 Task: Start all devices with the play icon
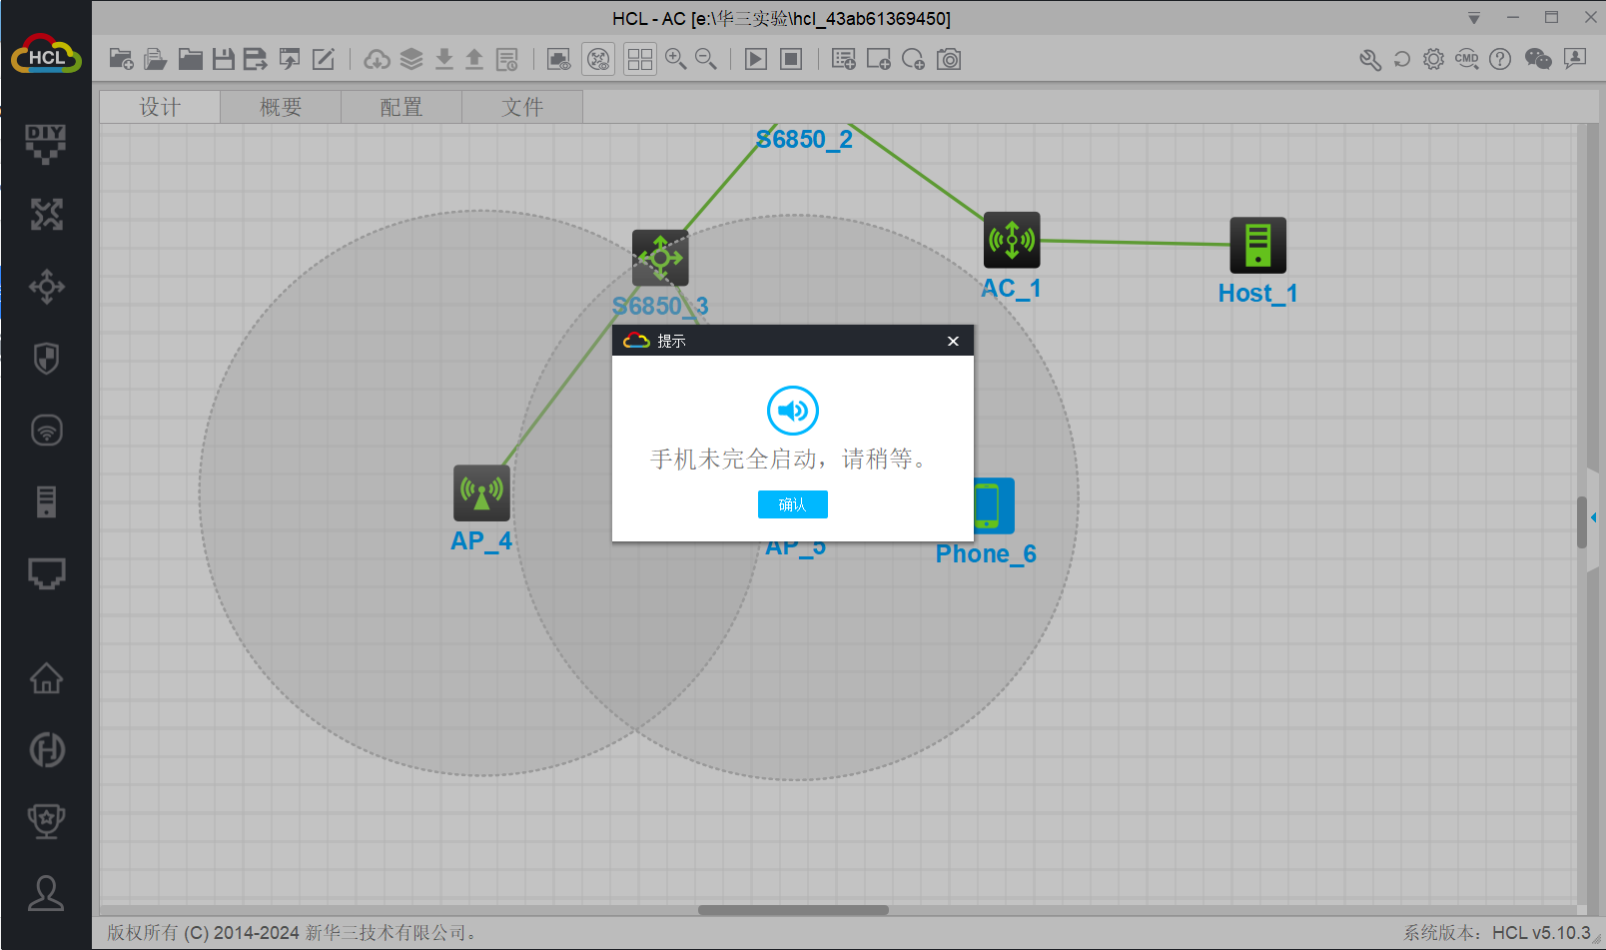[x=756, y=60]
